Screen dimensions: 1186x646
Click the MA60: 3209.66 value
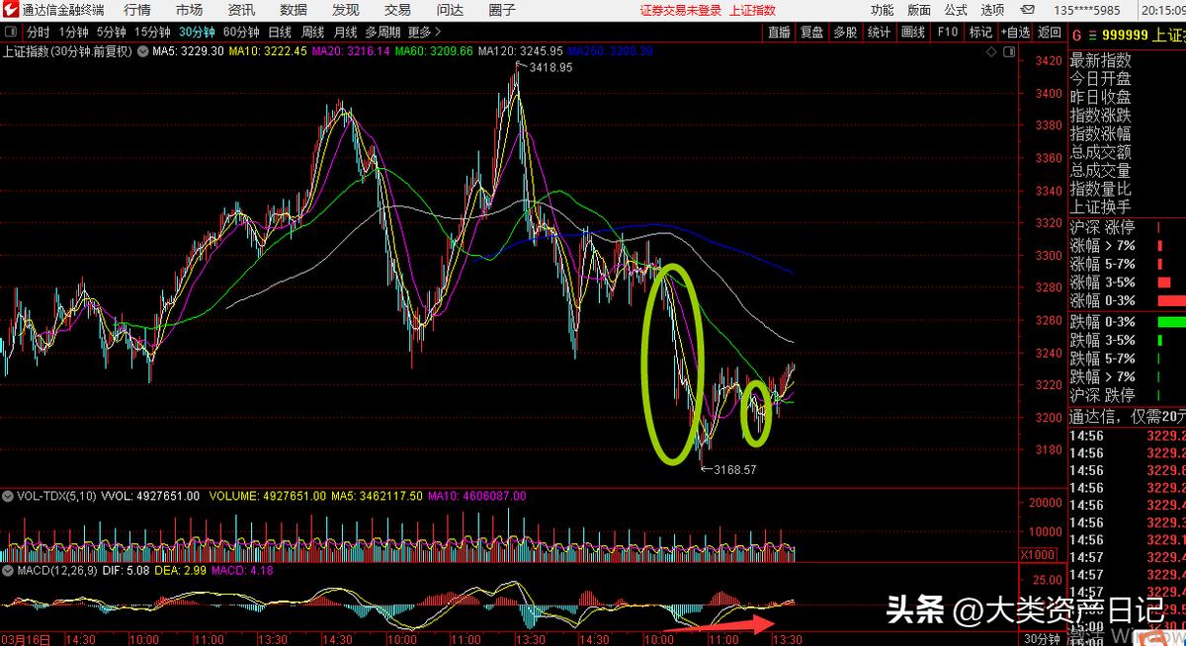[x=436, y=50]
